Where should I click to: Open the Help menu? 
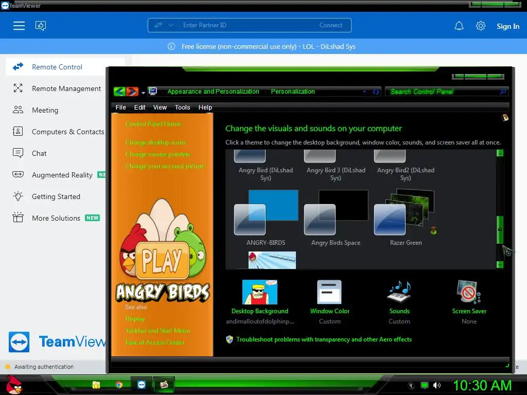[205, 107]
